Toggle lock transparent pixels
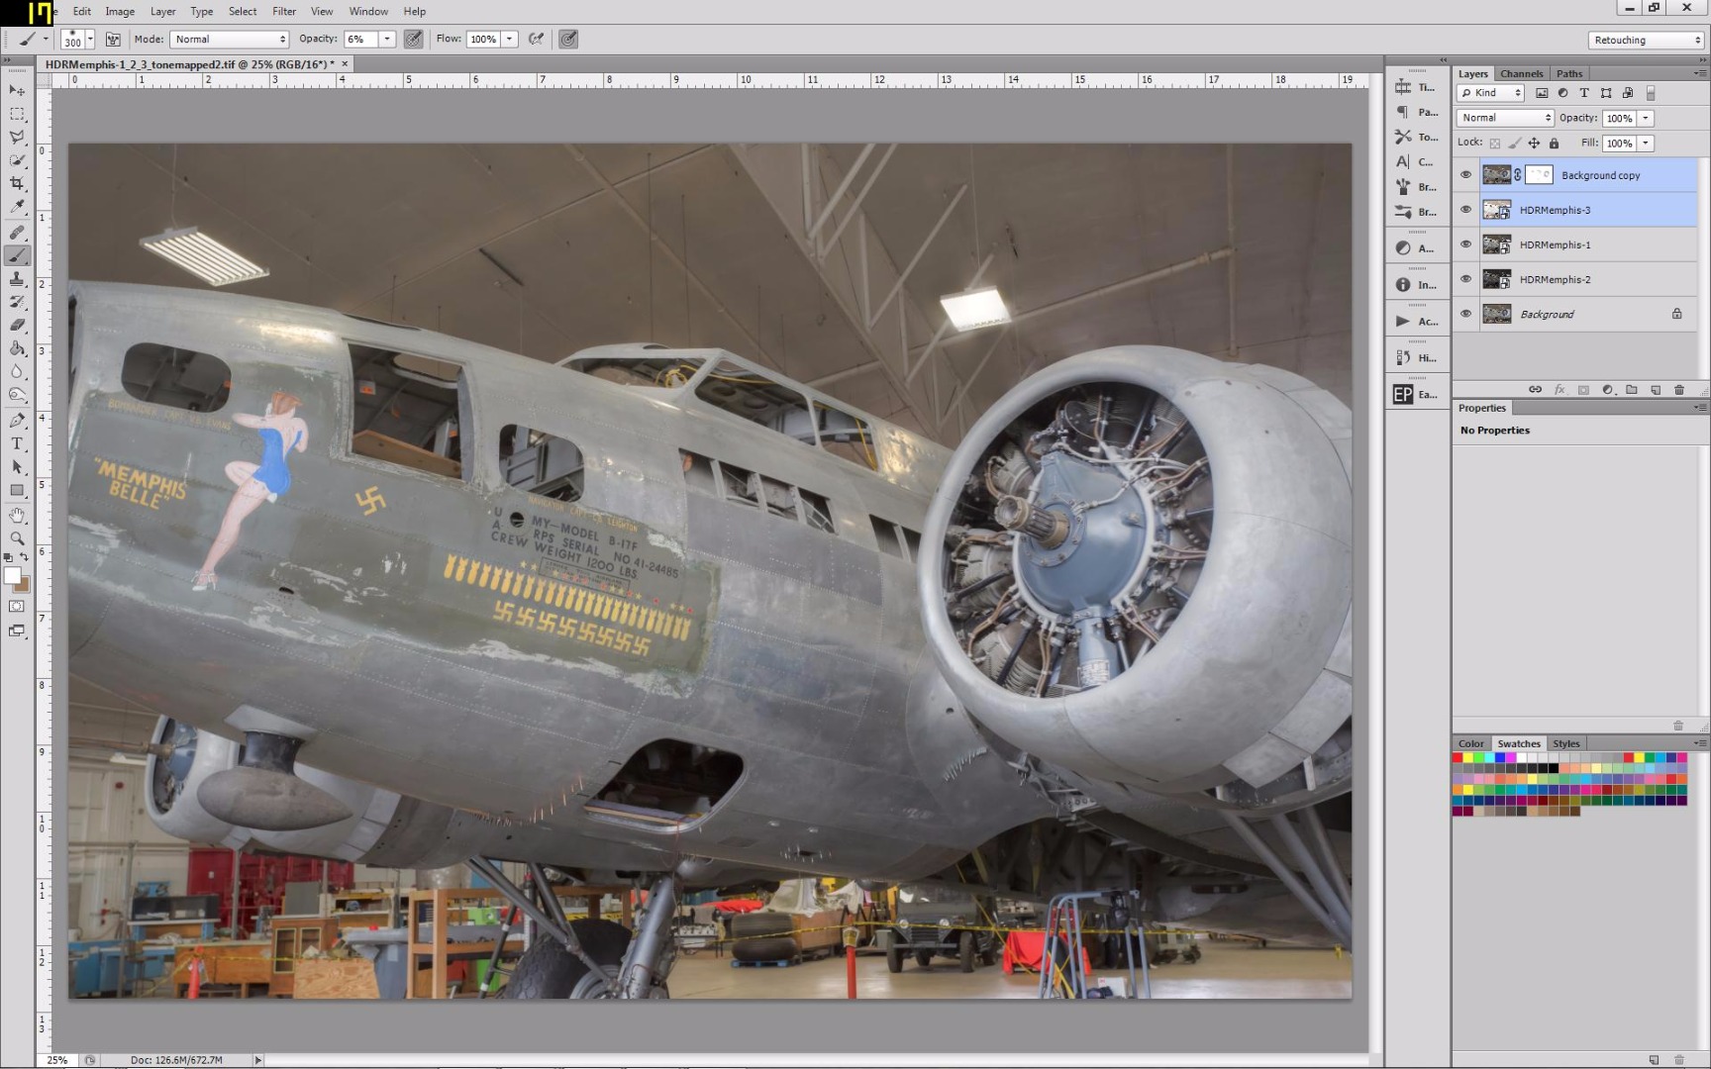This screenshot has height=1069, width=1711. tap(1495, 144)
